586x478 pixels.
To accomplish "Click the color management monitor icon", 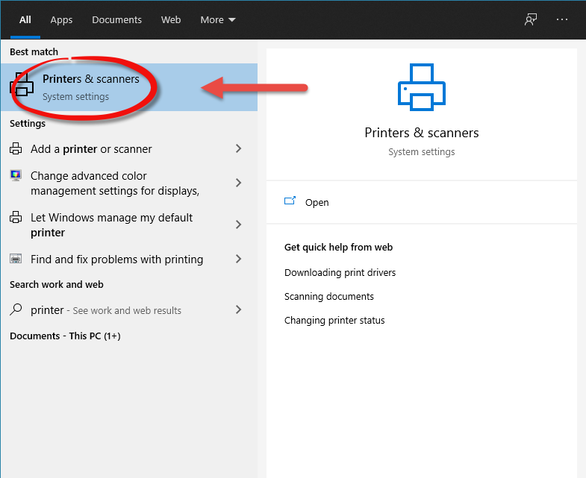I will coord(16,175).
